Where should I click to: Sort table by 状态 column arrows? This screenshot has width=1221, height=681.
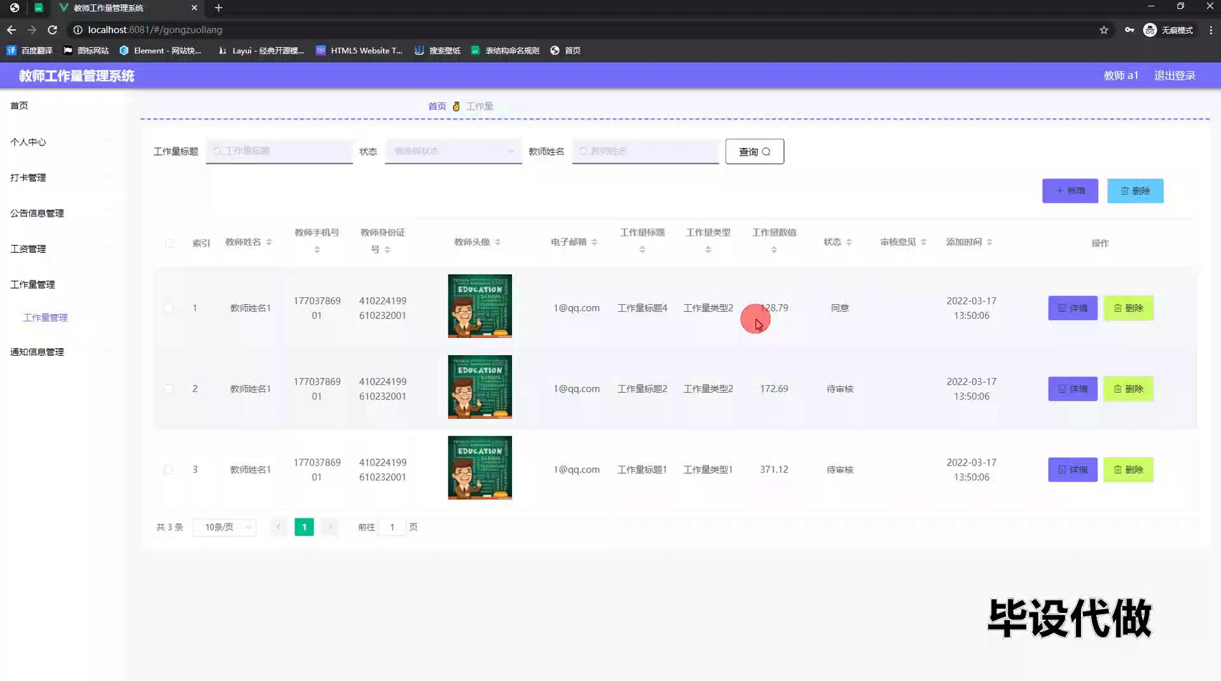(x=849, y=242)
